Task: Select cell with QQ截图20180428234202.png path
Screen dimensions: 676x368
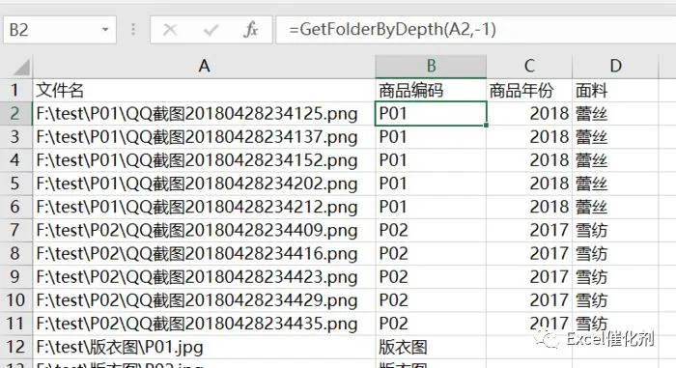Action: pyautogui.click(x=204, y=184)
